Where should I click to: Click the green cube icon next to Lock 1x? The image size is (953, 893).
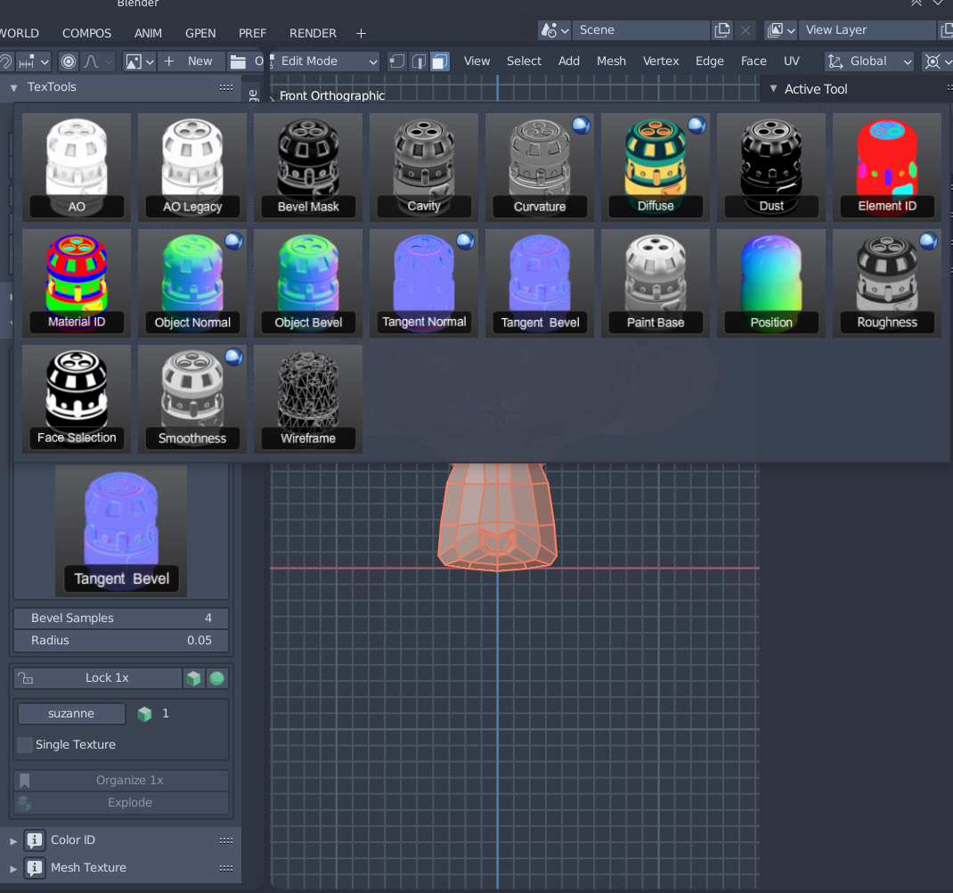(x=194, y=677)
